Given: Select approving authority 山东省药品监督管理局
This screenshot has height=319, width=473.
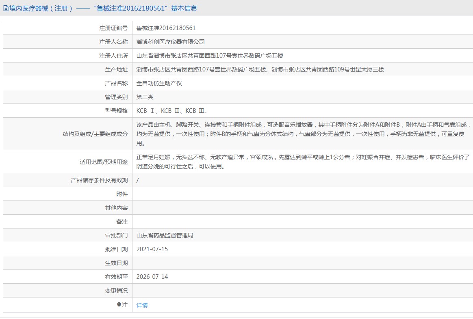Looking at the screenshot, I should tap(165, 235).
